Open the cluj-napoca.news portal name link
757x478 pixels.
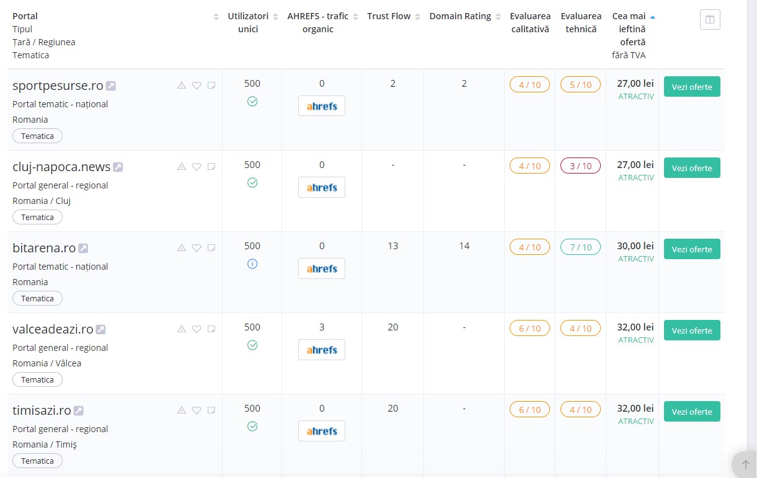(61, 167)
